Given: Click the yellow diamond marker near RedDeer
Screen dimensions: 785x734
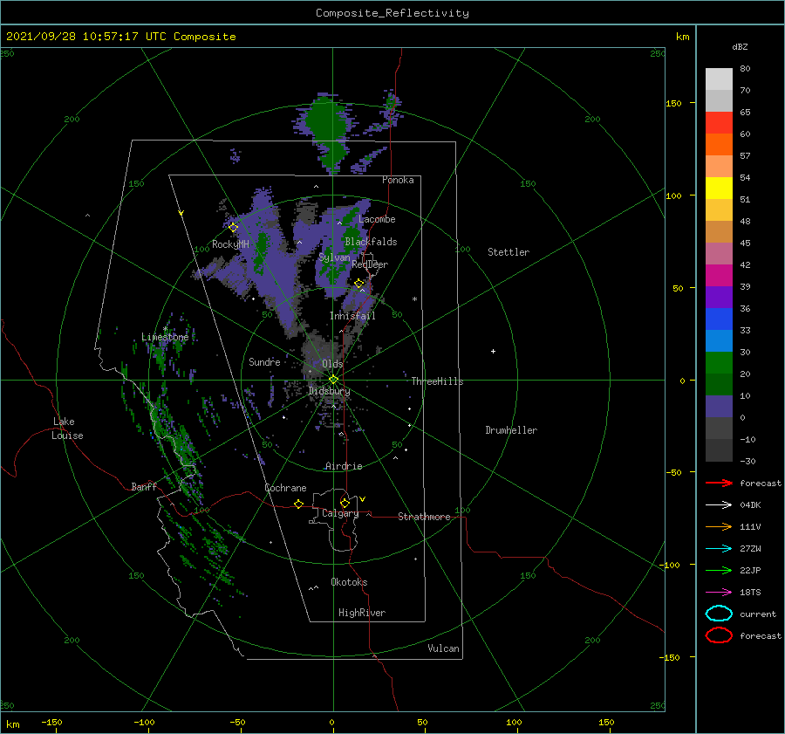Looking at the screenshot, I should pyautogui.click(x=359, y=284).
